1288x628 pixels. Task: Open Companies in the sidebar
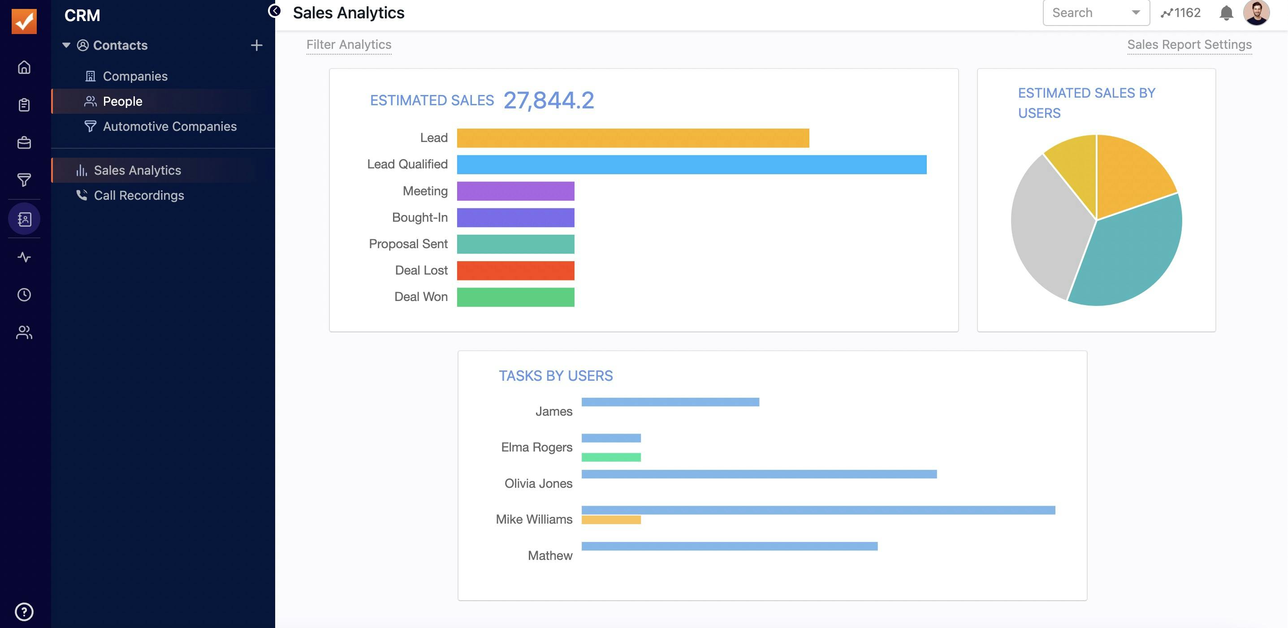(x=135, y=77)
